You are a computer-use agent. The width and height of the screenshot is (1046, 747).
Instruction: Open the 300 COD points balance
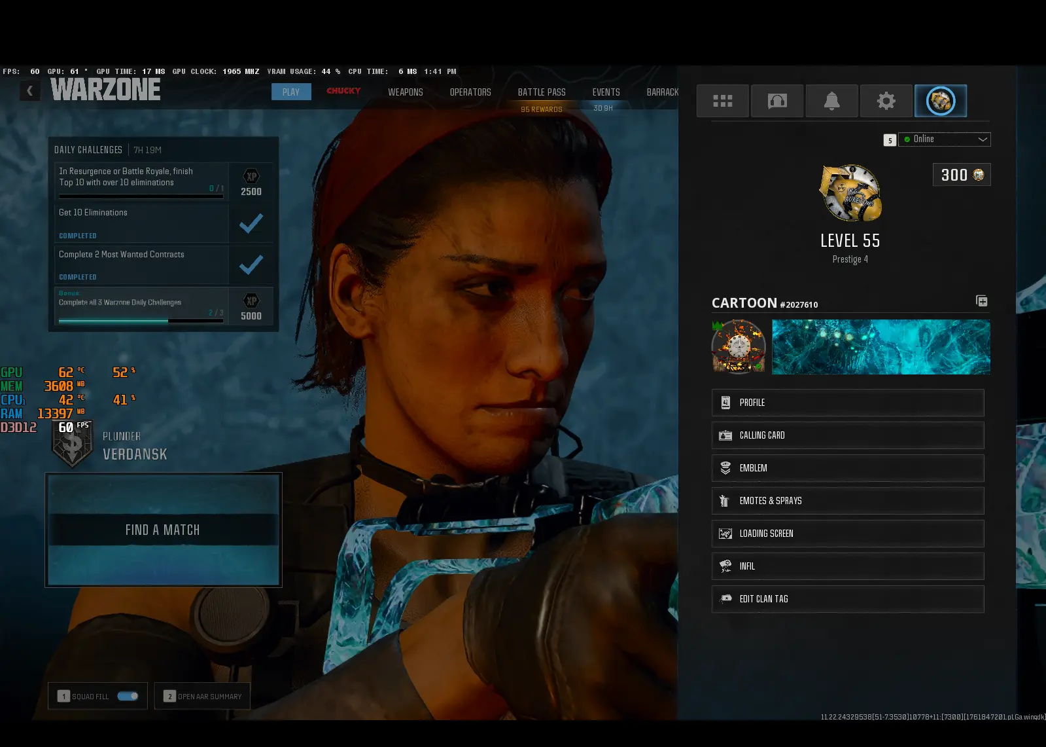(961, 175)
